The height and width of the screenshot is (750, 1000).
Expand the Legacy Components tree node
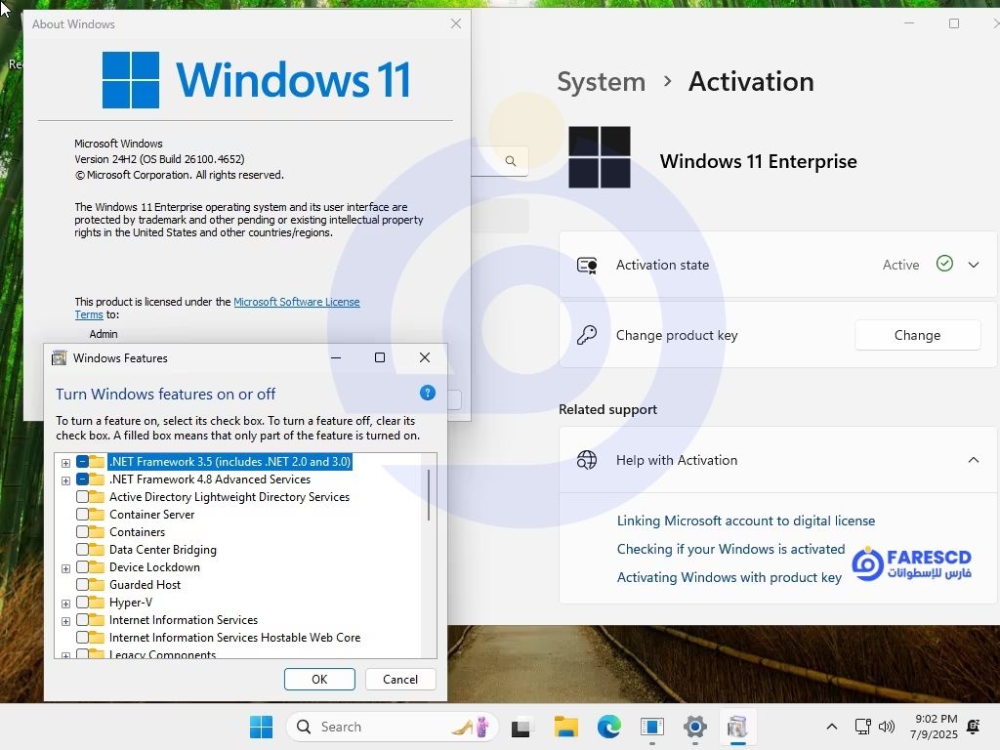(65, 655)
